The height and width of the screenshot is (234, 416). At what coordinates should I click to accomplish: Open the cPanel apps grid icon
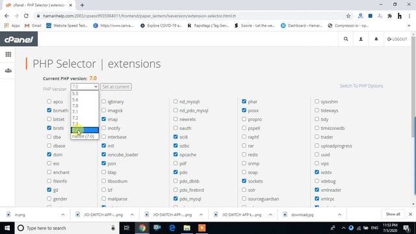[8, 55]
